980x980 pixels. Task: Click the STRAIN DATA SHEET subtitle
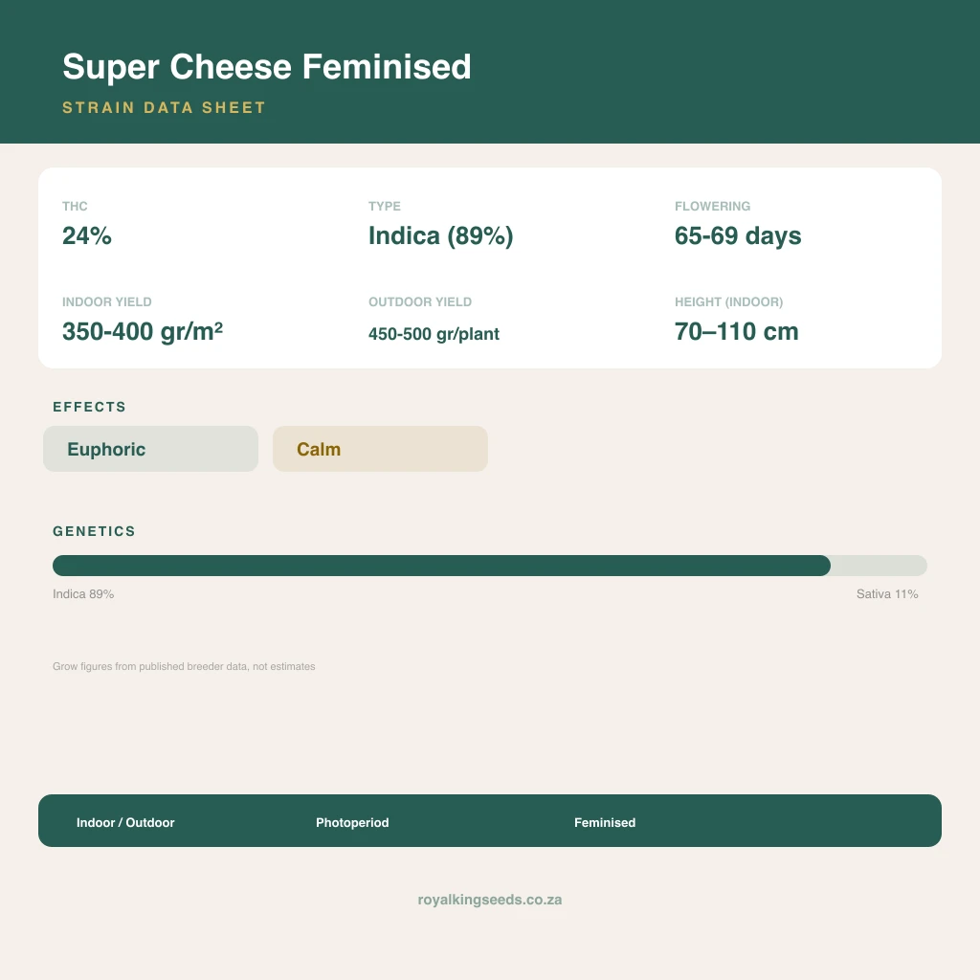164,107
